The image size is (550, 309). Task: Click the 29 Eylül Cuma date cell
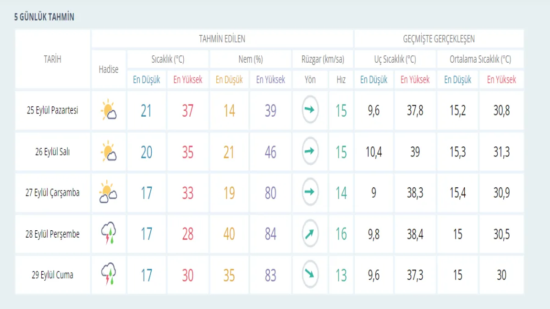pos(52,275)
